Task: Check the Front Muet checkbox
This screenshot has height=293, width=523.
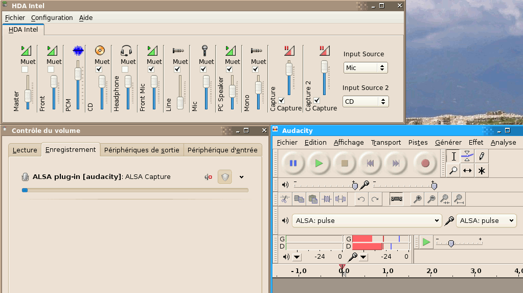Action: pos(51,70)
